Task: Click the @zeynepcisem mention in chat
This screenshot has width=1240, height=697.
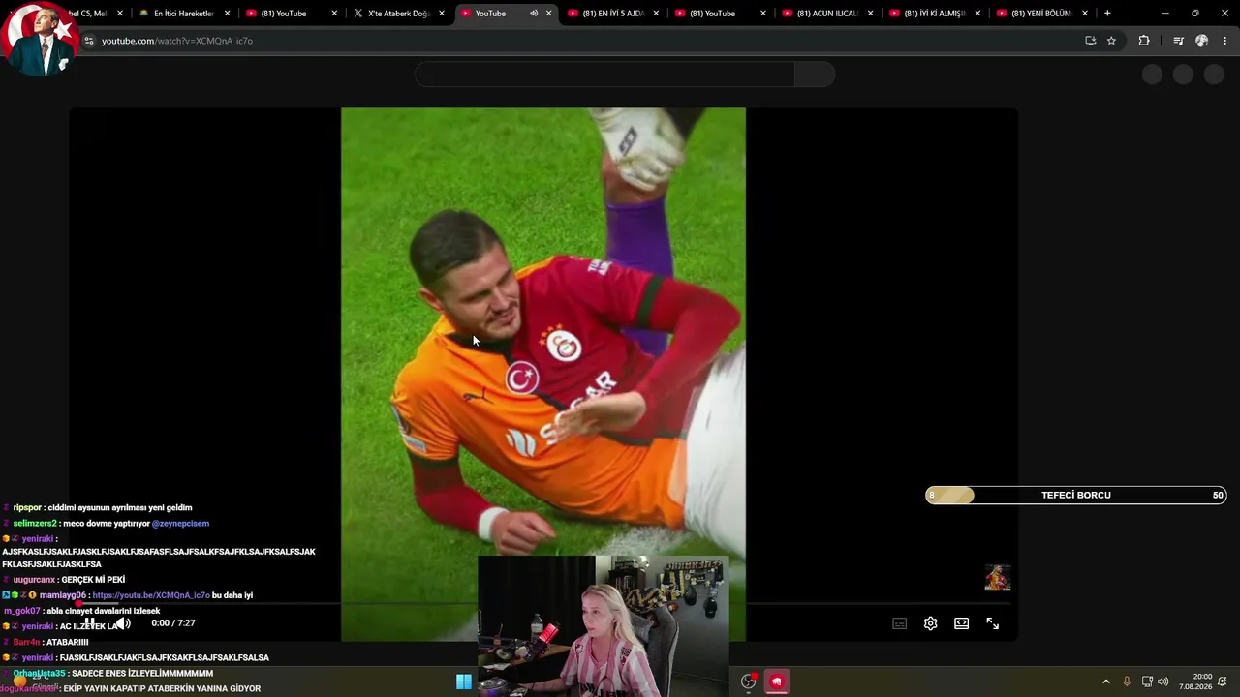Action: [180, 524]
